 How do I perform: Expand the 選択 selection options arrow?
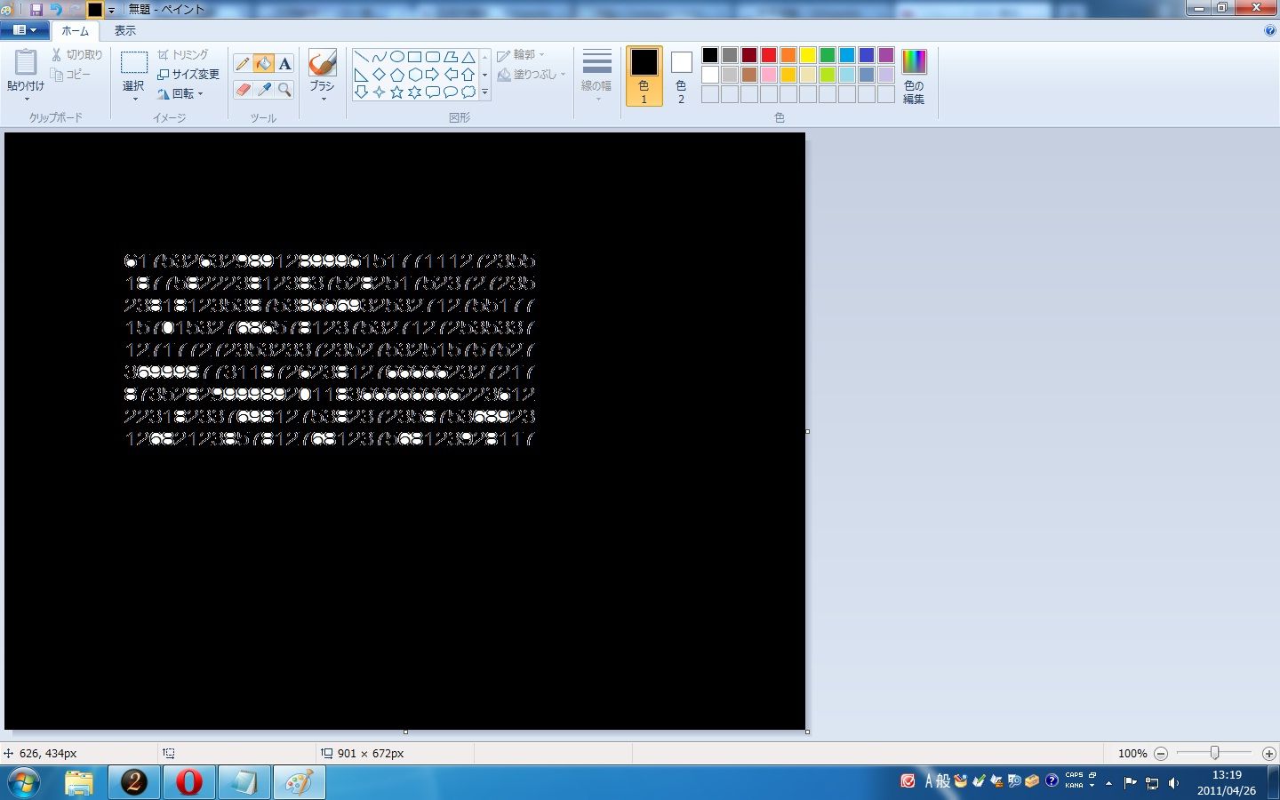pos(133,99)
